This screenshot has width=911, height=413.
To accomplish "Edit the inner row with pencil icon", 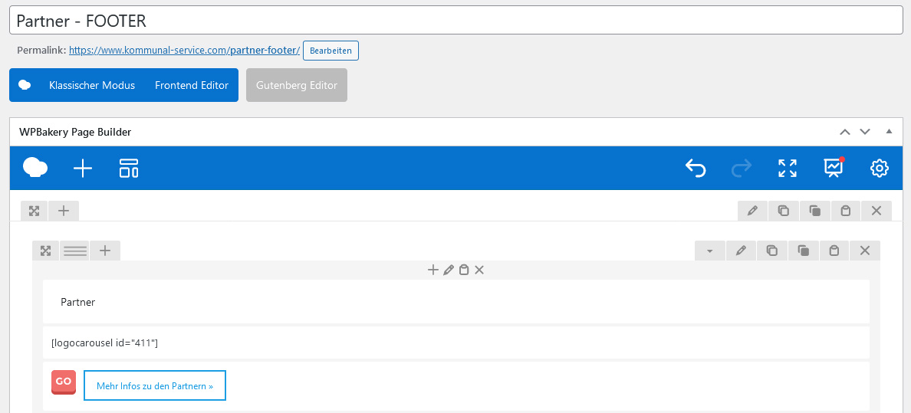I will pyautogui.click(x=741, y=251).
